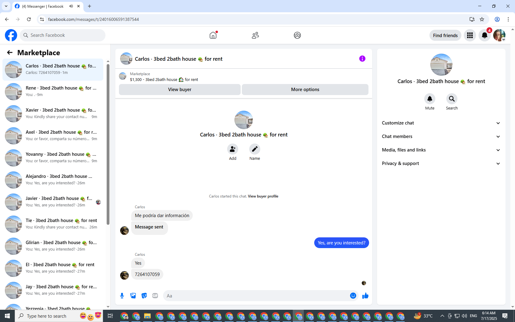Open the Carlos conversation in the list
The image size is (515, 322).
(x=53, y=70)
